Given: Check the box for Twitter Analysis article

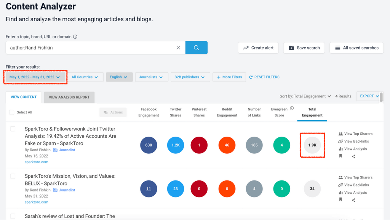Looking at the screenshot, I should click(x=13, y=129).
